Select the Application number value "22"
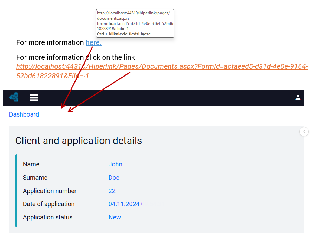Viewport: 319px width, 237px height. 112,191
